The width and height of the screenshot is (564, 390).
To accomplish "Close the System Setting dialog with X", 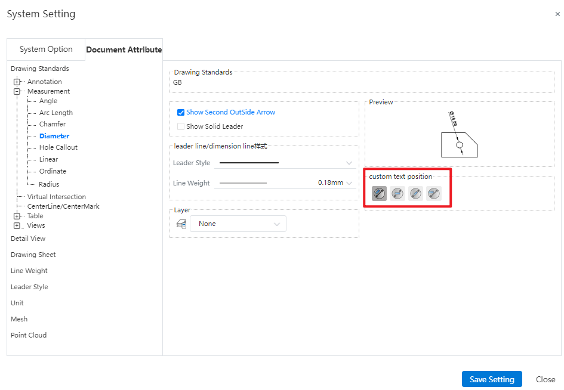I will tap(557, 14).
